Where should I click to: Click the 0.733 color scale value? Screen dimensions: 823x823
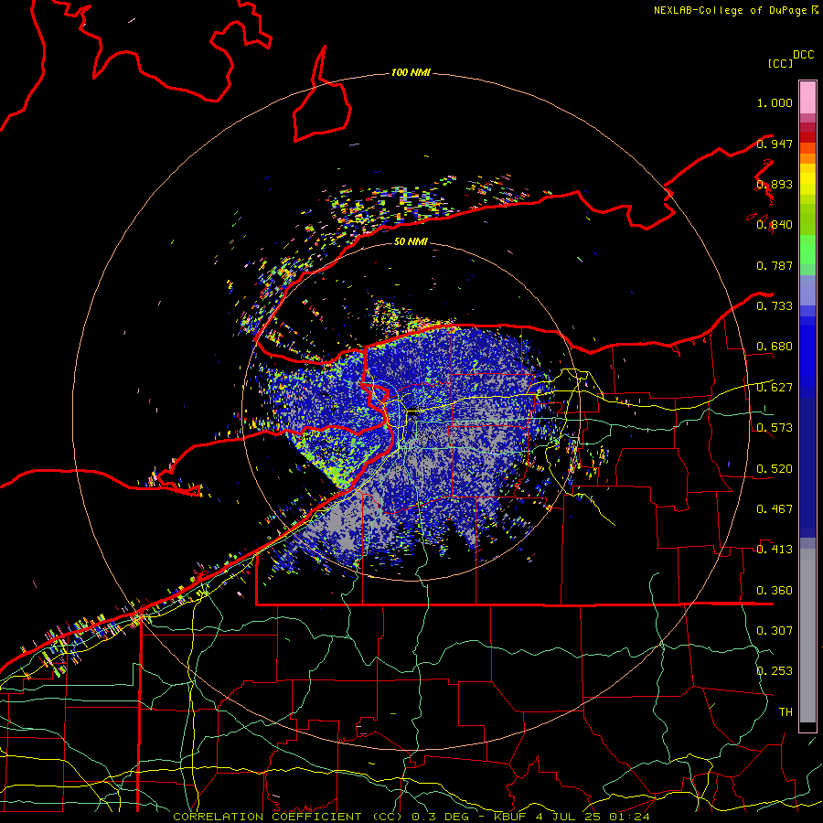coord(775,306)
